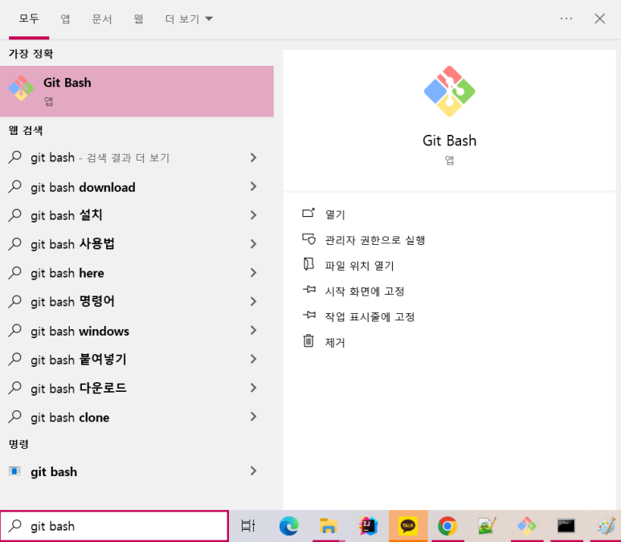The height and width of the screenshot is (542, 621).
Task: Open the three-dot options menu
Action: (566, 18)
